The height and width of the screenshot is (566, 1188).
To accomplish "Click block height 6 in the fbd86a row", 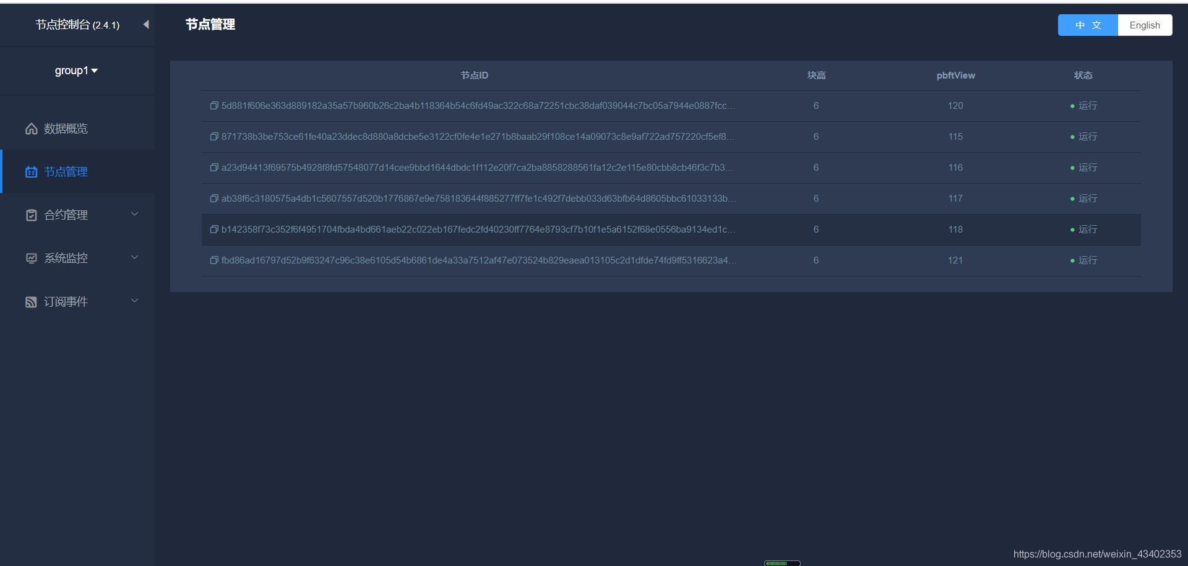I will tap(816, 260).
